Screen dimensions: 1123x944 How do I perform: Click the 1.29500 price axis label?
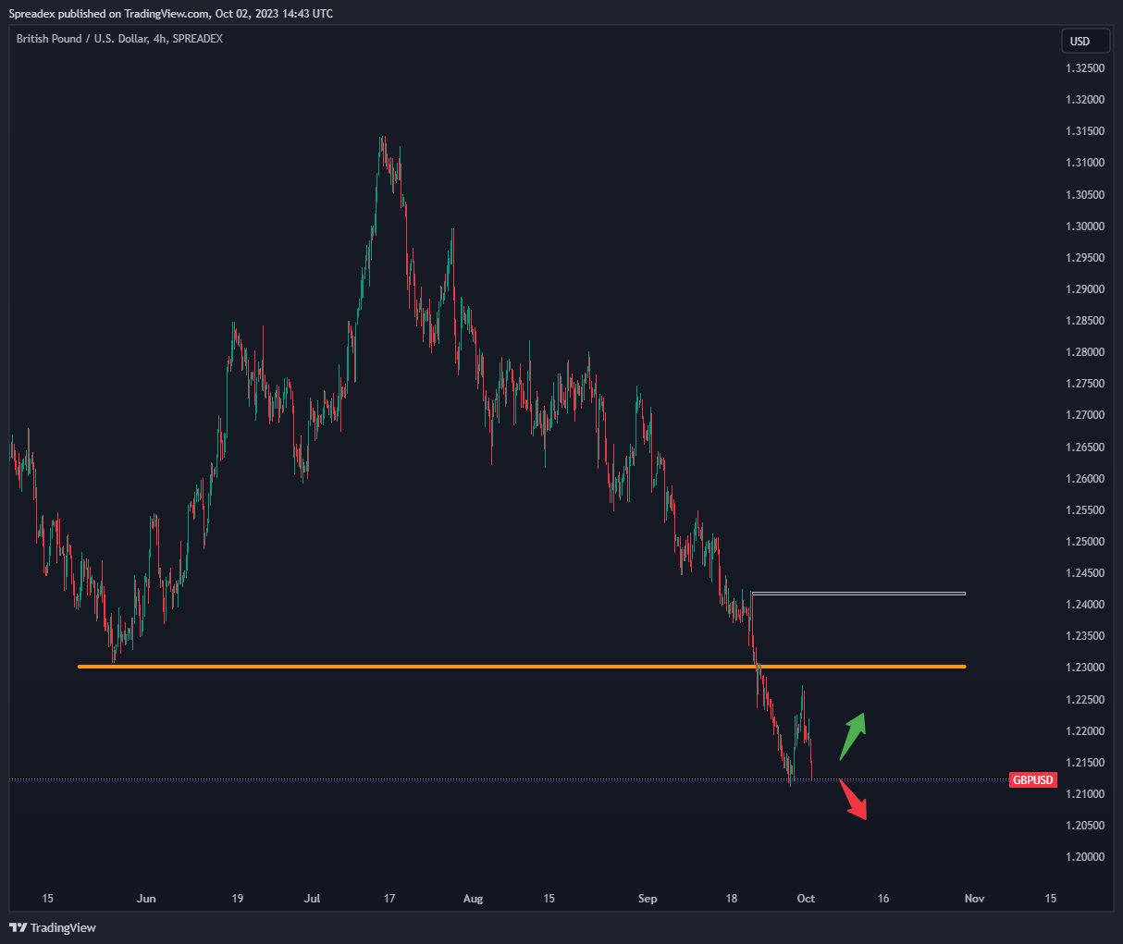tap(1084, 258)
